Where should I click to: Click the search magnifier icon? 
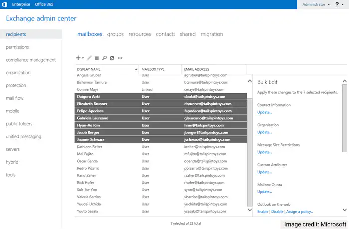[104, 58]
